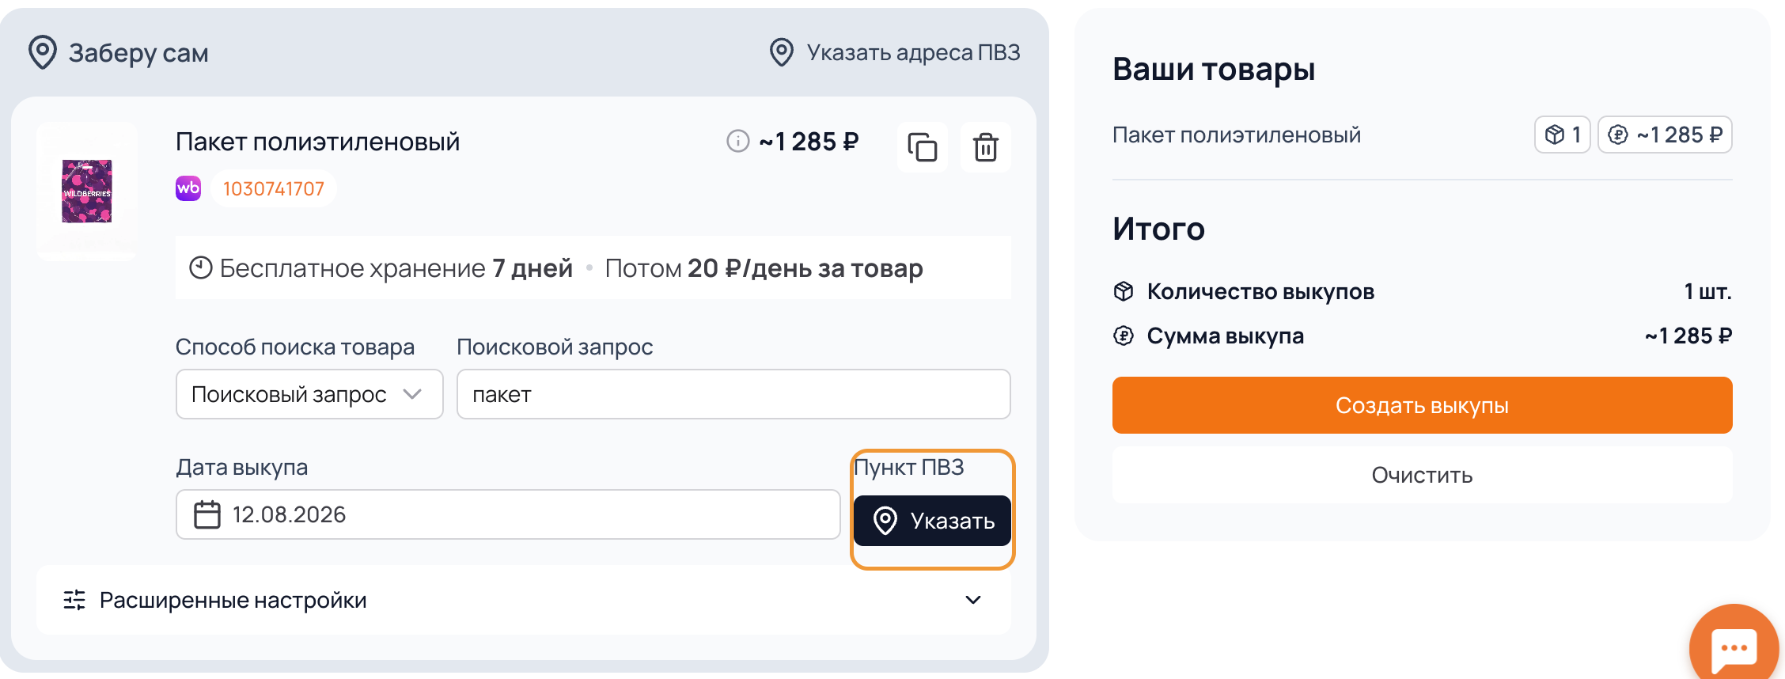Viewport: 1785px width, 679px height.
Task: Click the sliders icon of Расширенные настройки
Action: tap(74, 600)
